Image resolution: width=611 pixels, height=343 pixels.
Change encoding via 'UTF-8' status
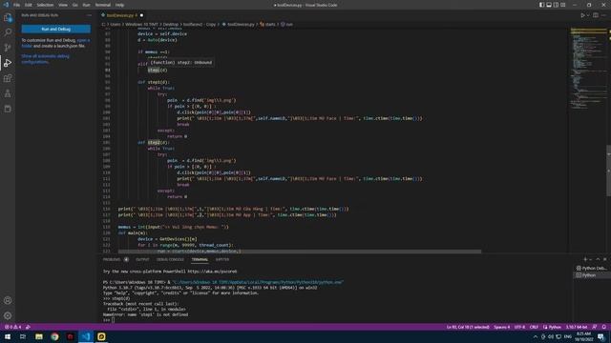[519, 327]
